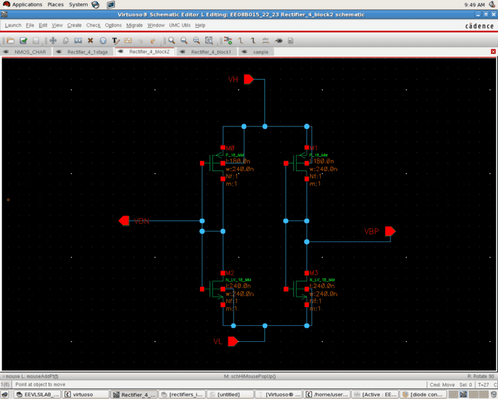Open the UMC Utils menu
498x399 pixels.
(x=179, y=25)
